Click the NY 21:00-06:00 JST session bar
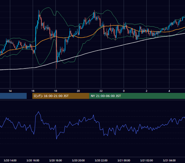 coord(137,96)
